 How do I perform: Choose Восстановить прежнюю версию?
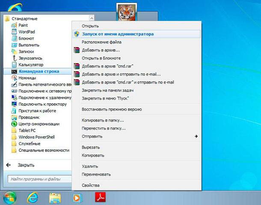coord(136,110)
